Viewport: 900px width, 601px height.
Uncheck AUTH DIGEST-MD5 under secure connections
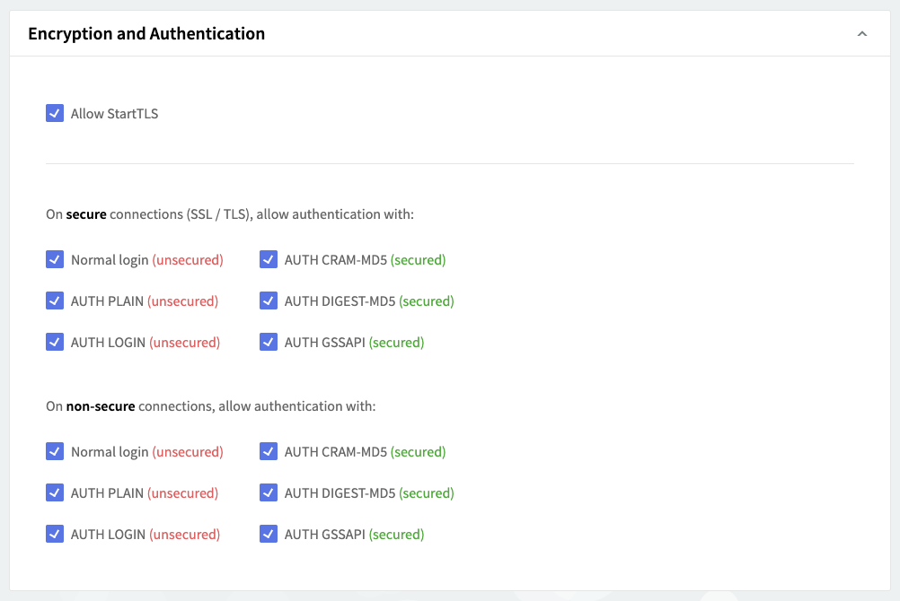(x=269, y=300)
